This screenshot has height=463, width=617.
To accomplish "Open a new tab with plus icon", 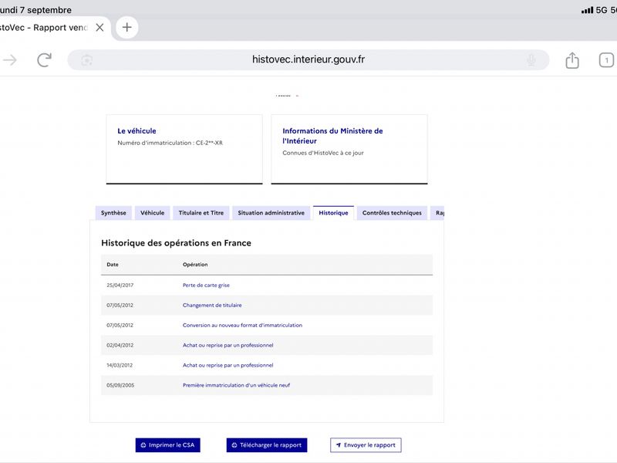I will click(x=126, y=27).
